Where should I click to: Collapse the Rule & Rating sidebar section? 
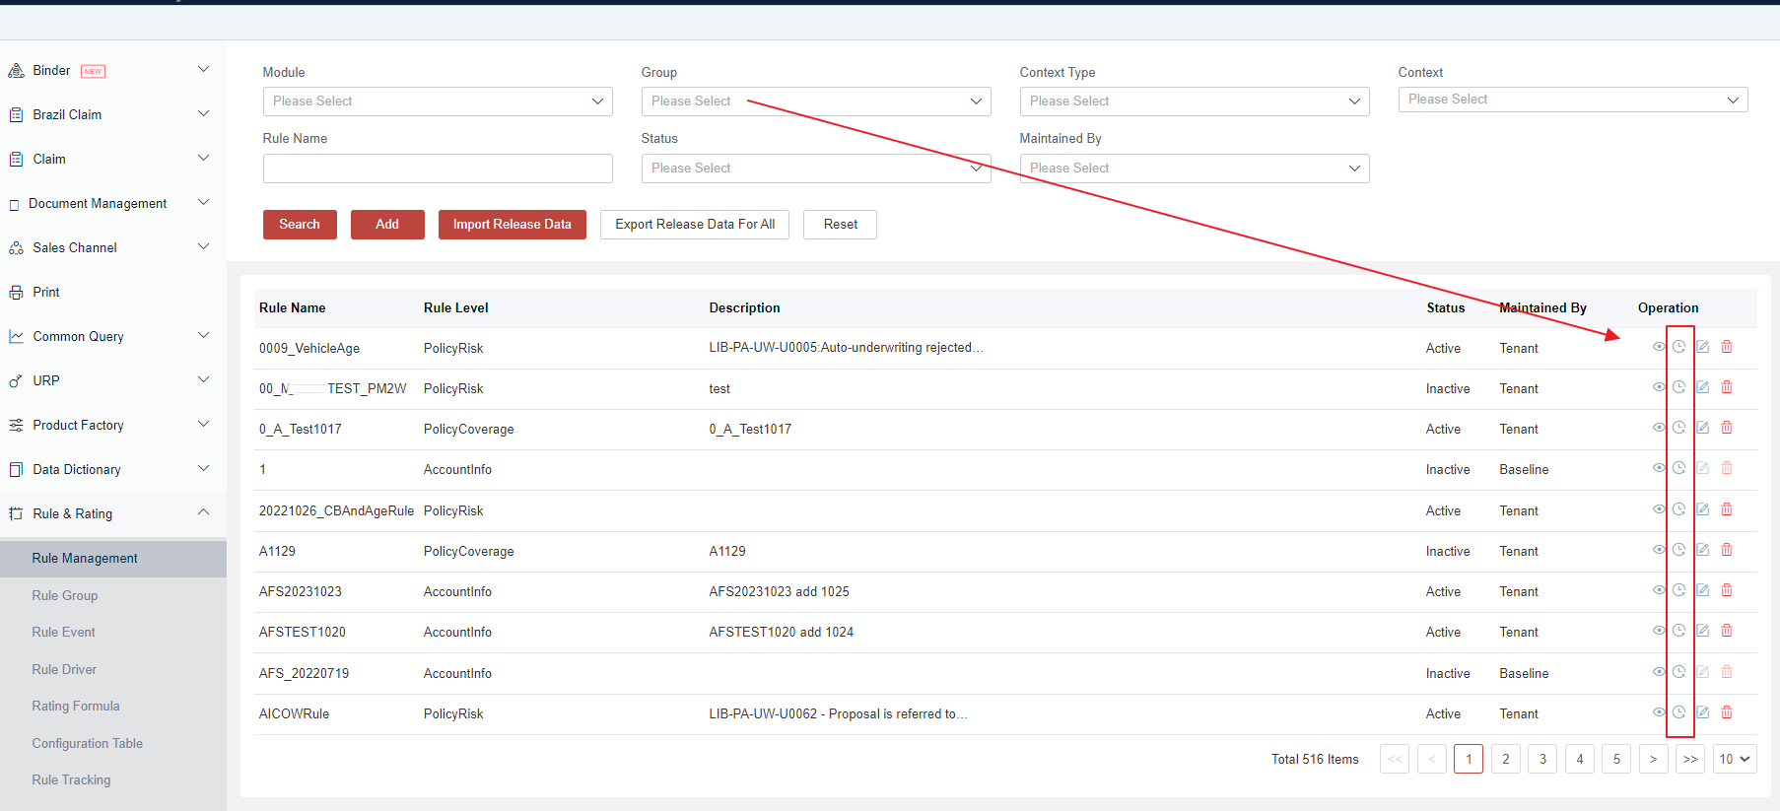[x=203, y=512]
